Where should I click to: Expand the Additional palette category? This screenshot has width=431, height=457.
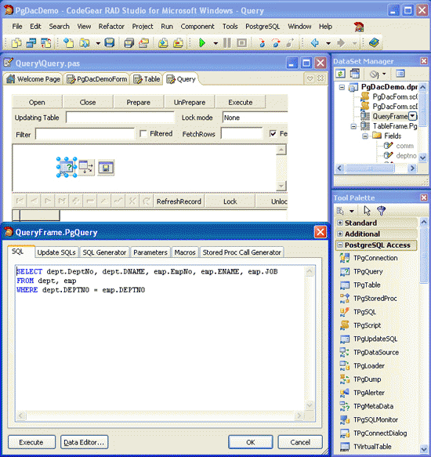pyautogui.click(x=340, y=234)
